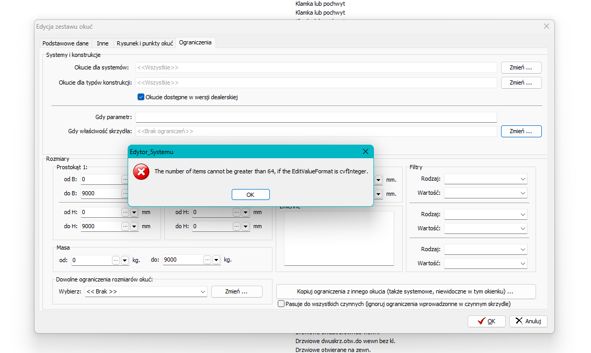This screenshot has width=591, height=353.
Task: Click OK in the Edytor_Systemu error dialog
Action: [x=251, y=194]
